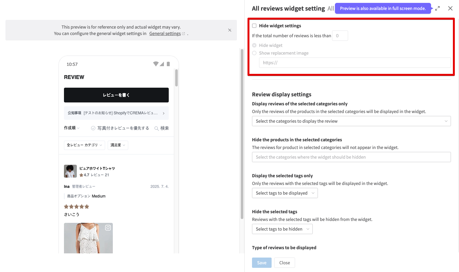Click the Instagram icon on review photo

tap(108, 228)
